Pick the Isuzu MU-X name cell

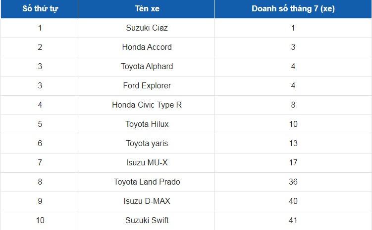(147, 162)
